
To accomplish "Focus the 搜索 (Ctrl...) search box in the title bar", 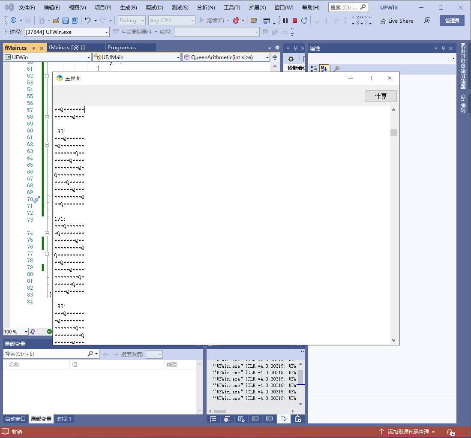I will click(348, 8).
